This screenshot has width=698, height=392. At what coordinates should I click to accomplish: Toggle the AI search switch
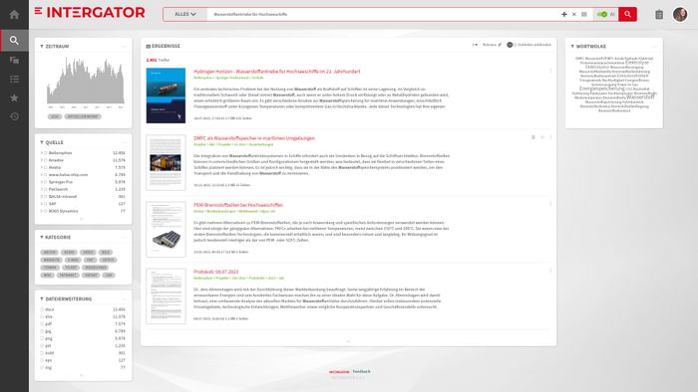click(602, 14)
